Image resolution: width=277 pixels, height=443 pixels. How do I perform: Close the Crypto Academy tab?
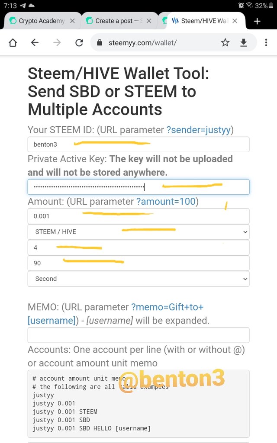coord(72,21)
